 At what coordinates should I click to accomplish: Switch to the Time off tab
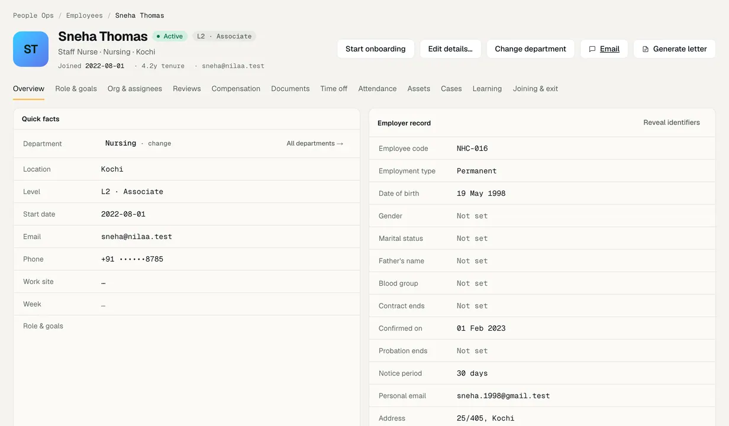[x=334, y=89]
